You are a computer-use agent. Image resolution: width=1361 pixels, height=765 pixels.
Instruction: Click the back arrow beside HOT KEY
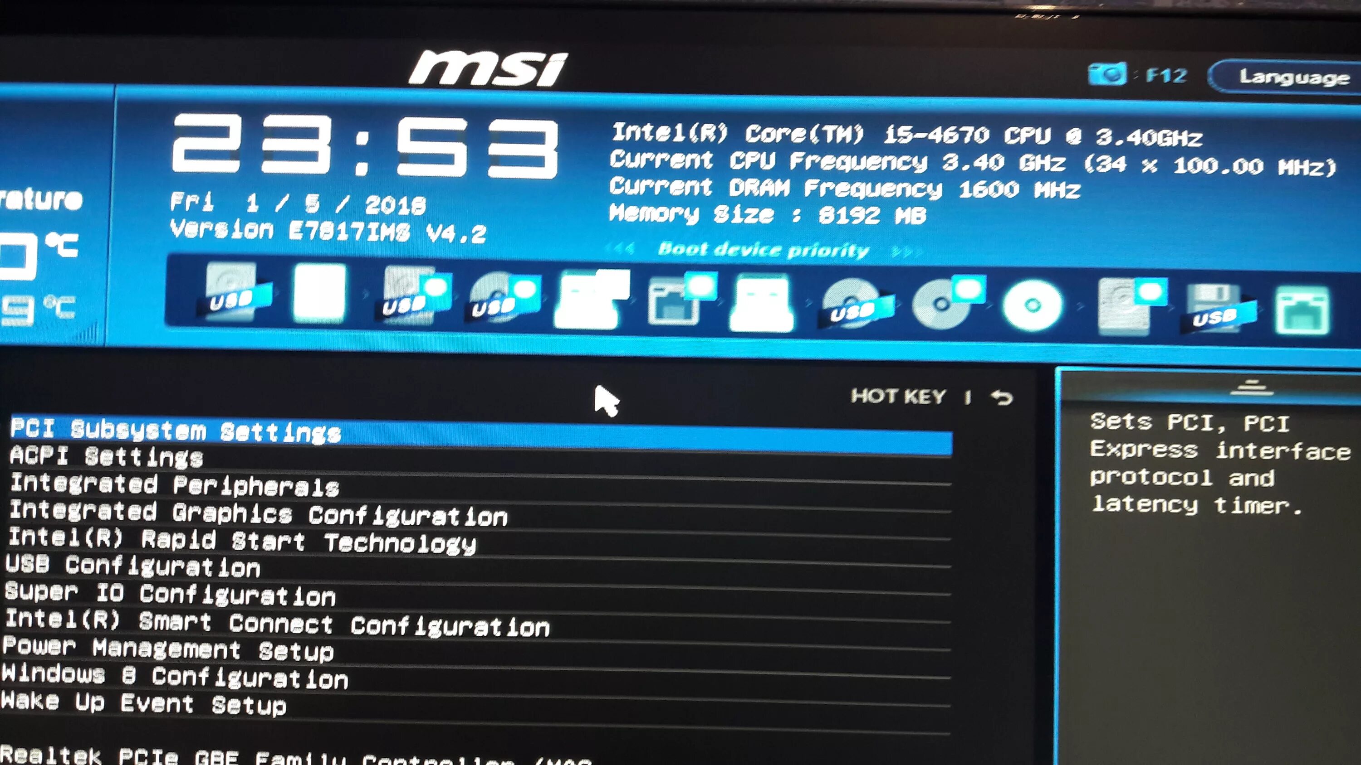[x=1002, y=397]
